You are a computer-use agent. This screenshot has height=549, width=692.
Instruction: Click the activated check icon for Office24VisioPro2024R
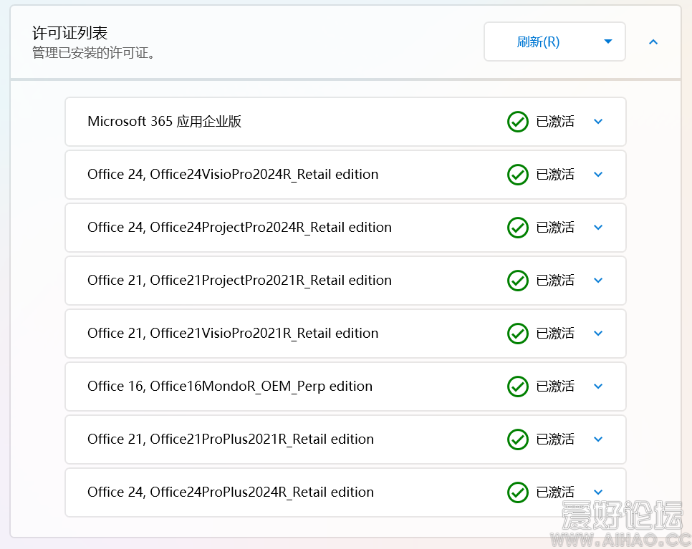click(518, 175)
